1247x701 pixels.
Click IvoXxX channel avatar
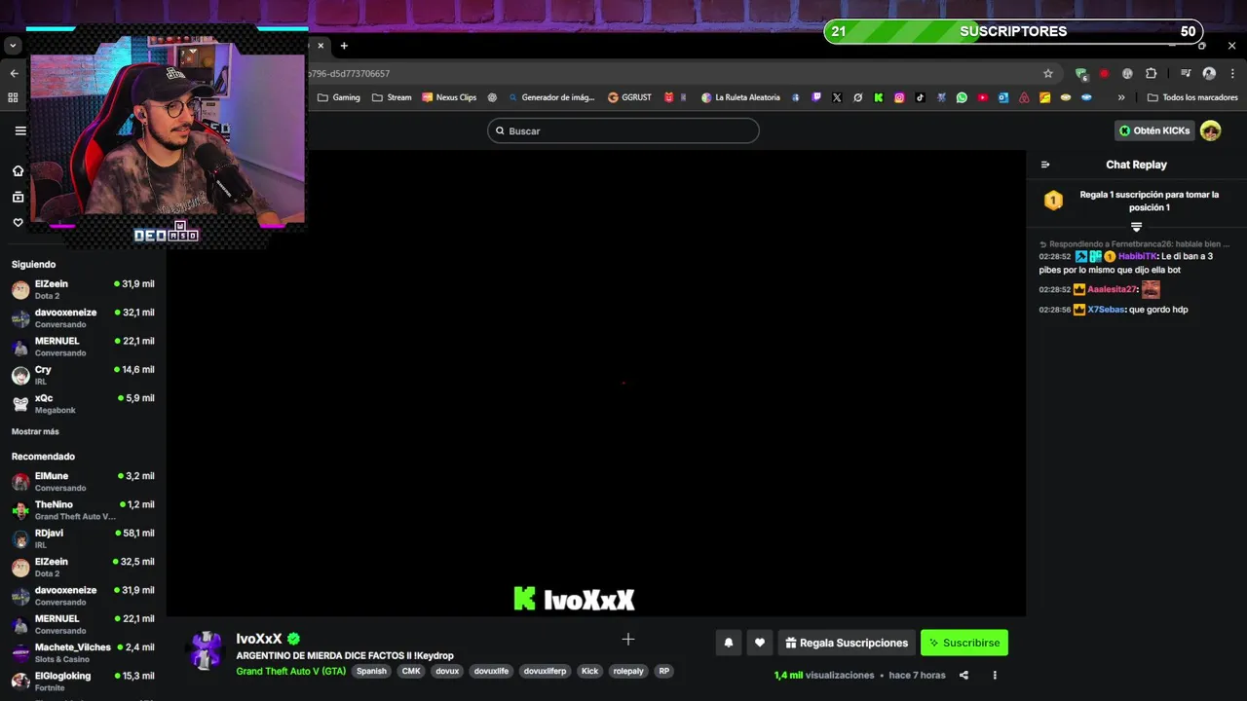pos(206,650)
